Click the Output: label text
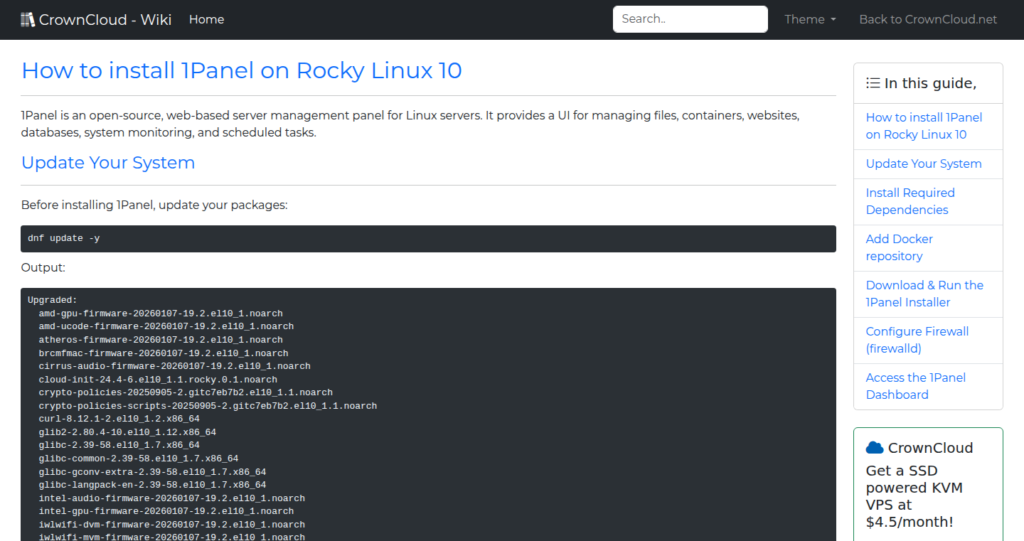 [43, 267]
